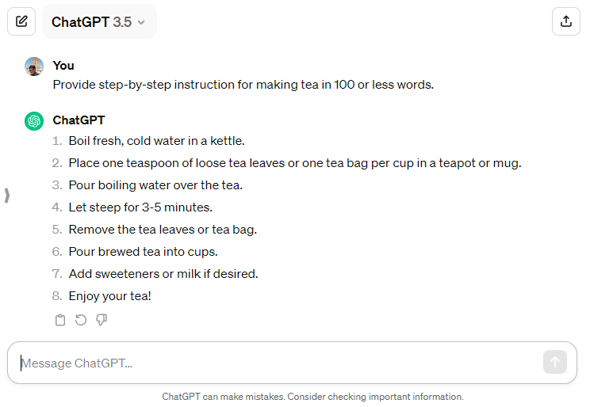Open the ChatGPT 3.5 model dropdown
The height and width of the screenshot is (407, 590).
(99, 22)
